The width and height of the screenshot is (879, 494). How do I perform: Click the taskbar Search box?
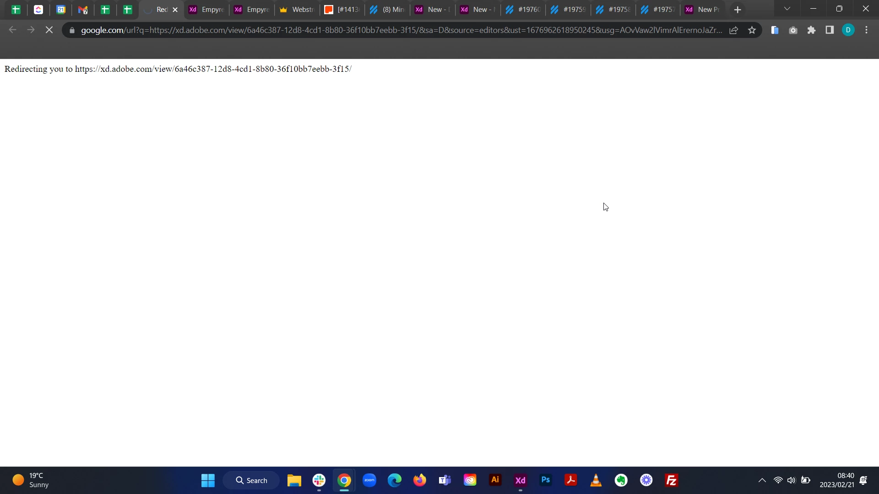click(251, 480)
